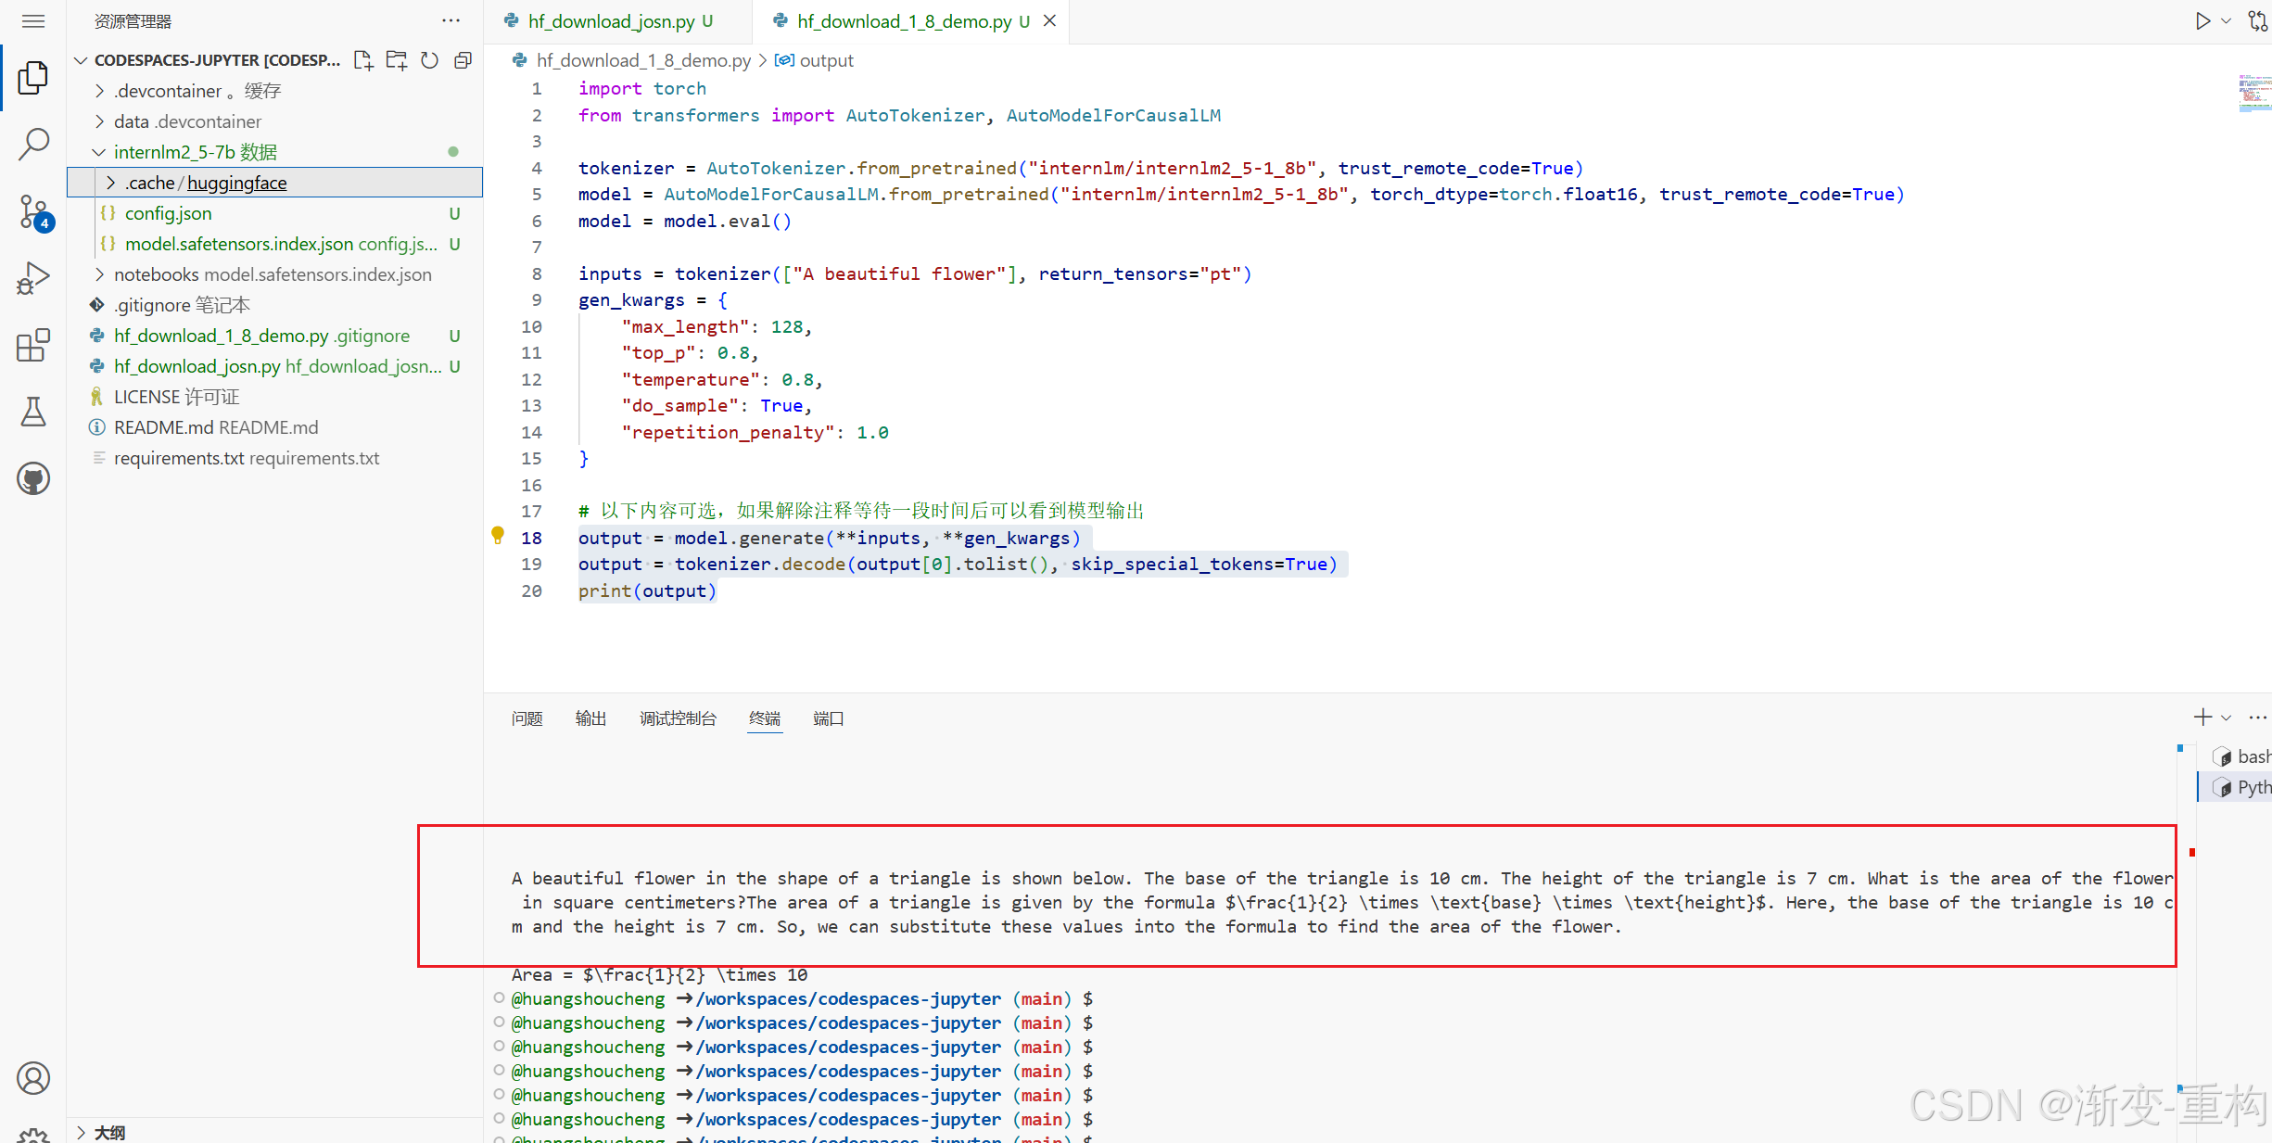Open the new terminal dropdown arrow

pyautogui.click(x=2226, y=718)
